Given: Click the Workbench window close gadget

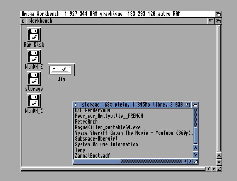Looking at the screenshot, I should coord(23,21).
